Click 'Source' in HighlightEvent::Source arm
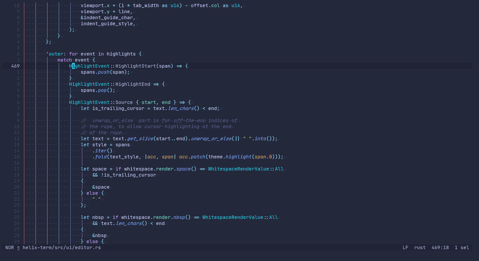This screenshot has width=479, height=261. 124,102
